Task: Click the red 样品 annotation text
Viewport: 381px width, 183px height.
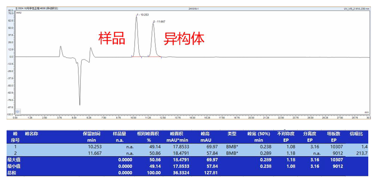Action: click(111, 39)
